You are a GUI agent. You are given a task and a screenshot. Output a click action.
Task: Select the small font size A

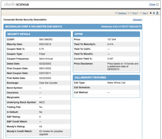151,13
